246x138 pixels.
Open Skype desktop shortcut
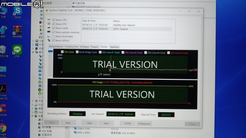[x=17, y=13]
